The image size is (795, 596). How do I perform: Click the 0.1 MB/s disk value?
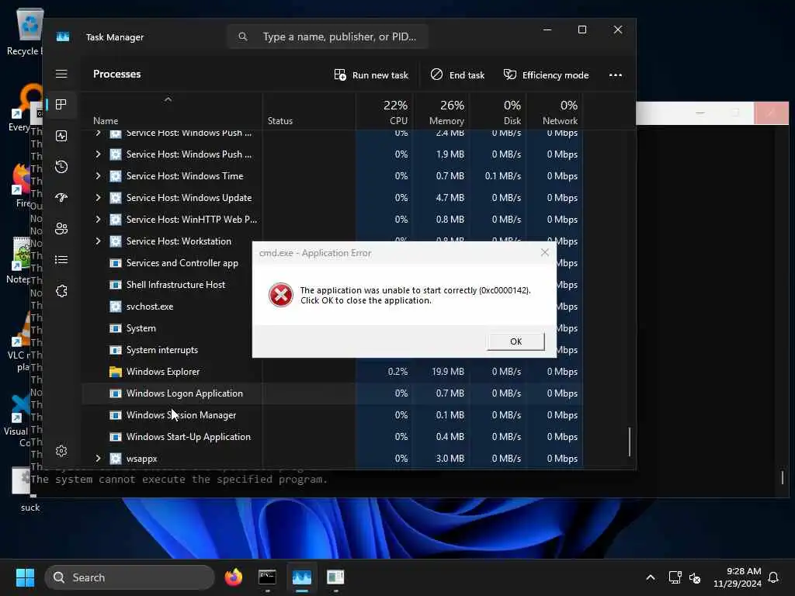(x=503, y=176)
